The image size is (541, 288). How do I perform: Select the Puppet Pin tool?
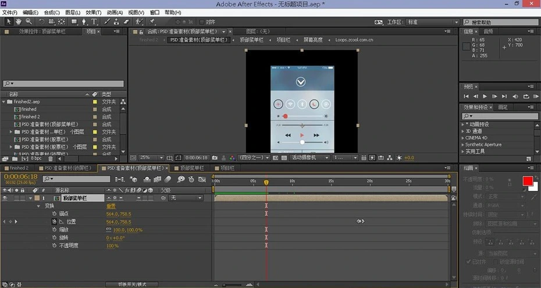152,22
